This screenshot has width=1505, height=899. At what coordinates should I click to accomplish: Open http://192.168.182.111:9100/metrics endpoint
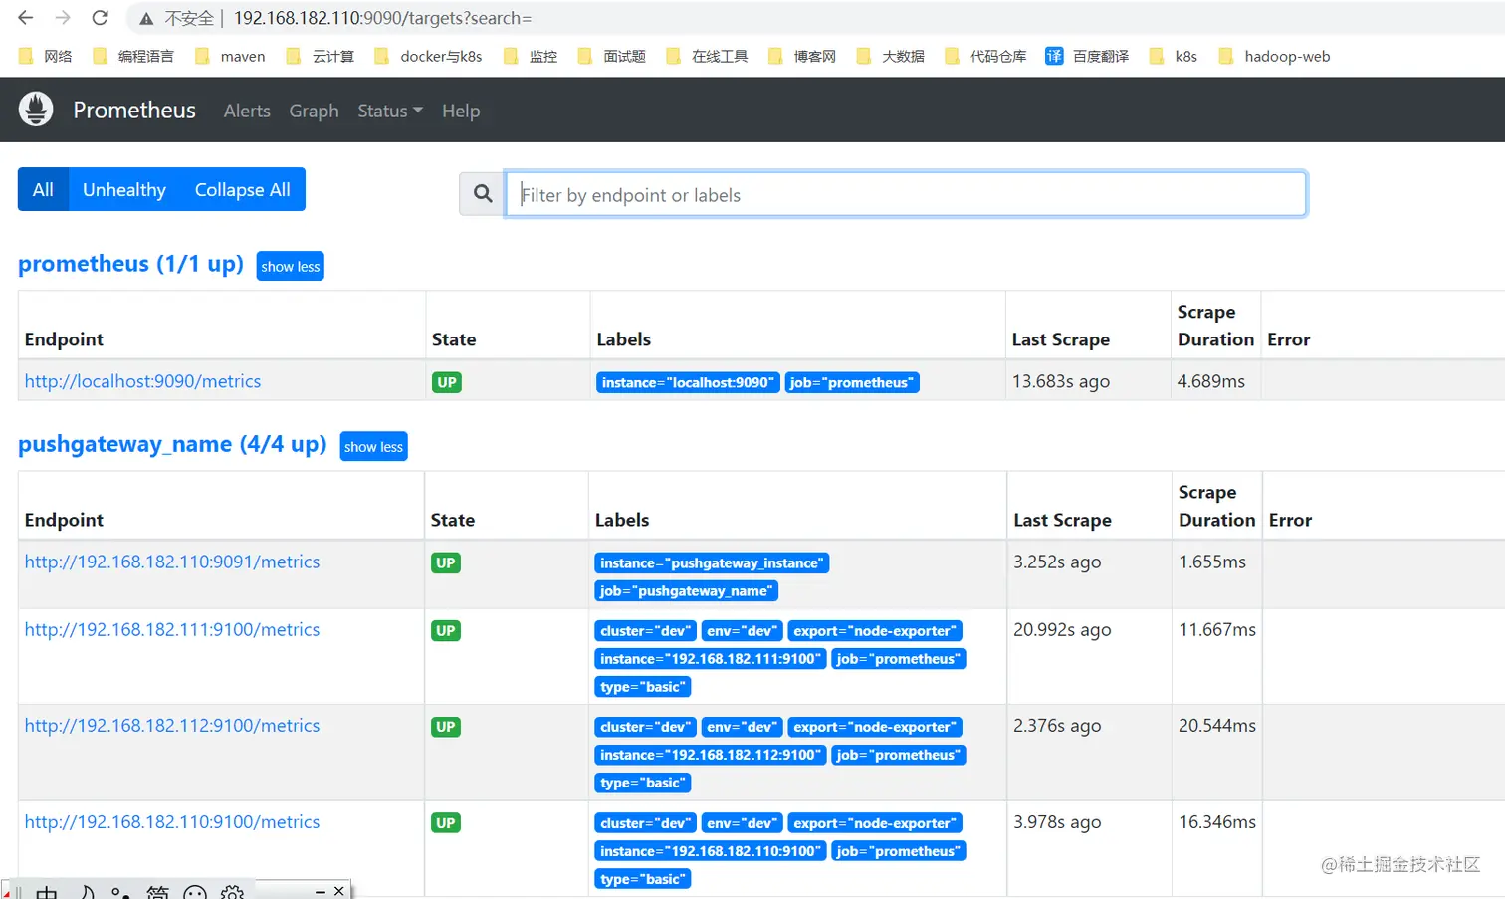coord(172,629)
